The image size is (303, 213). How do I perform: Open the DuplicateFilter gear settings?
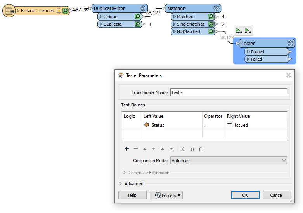143,8
